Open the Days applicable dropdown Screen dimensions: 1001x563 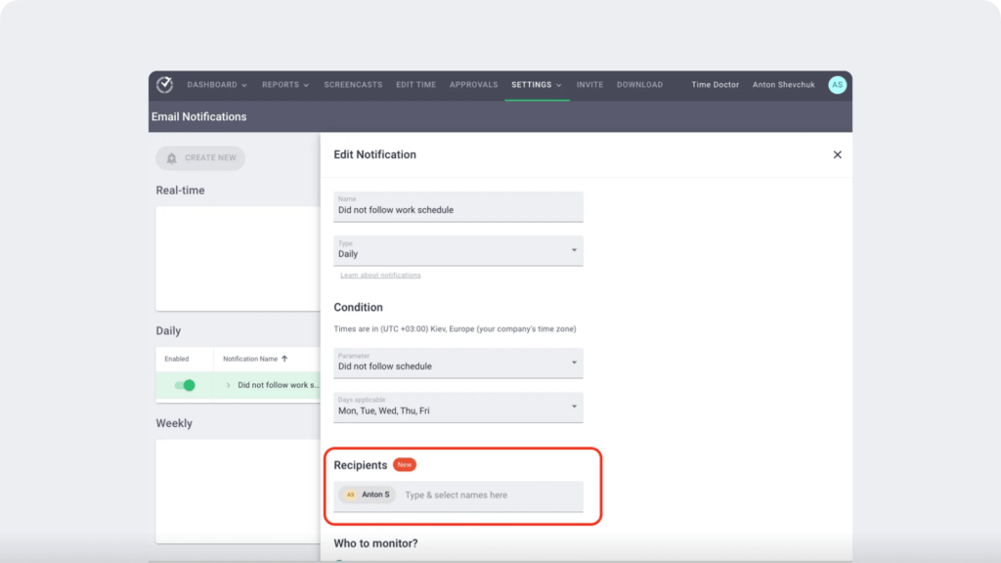(457, 408)
